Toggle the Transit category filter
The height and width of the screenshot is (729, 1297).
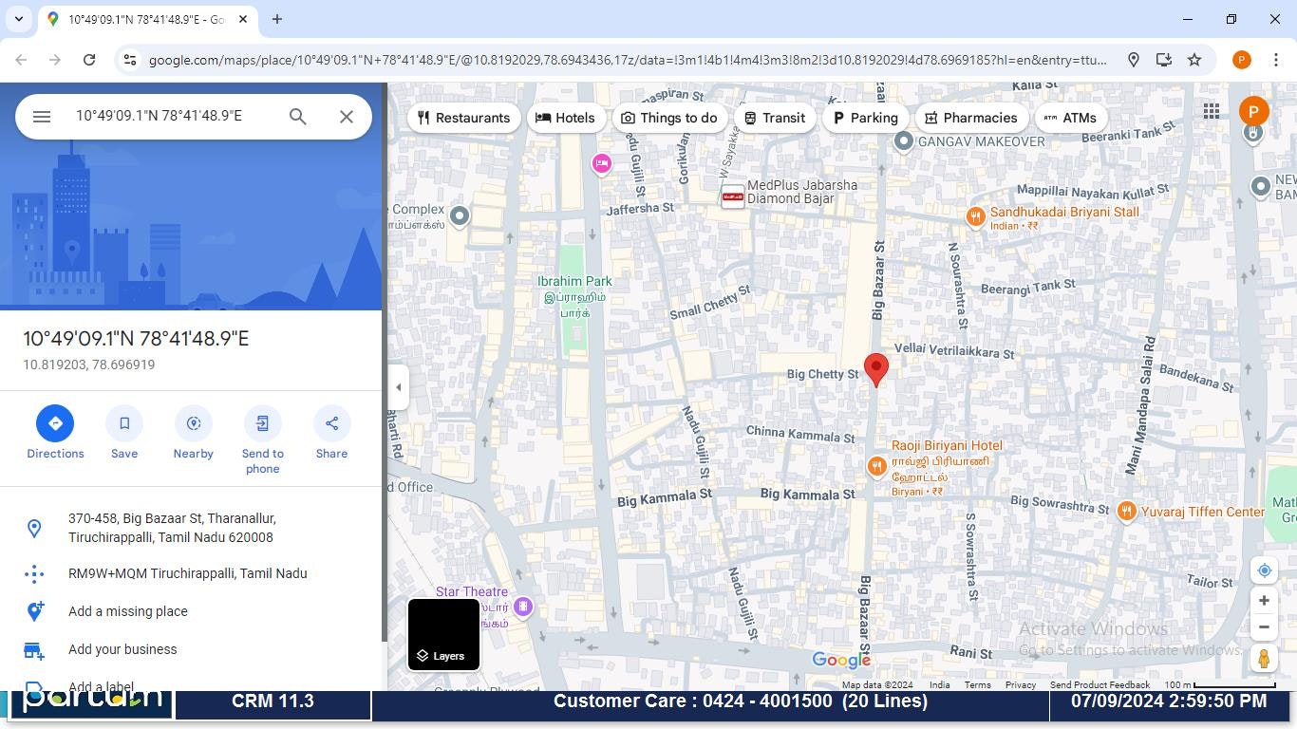pyautogui.click(x=775, y=118)
